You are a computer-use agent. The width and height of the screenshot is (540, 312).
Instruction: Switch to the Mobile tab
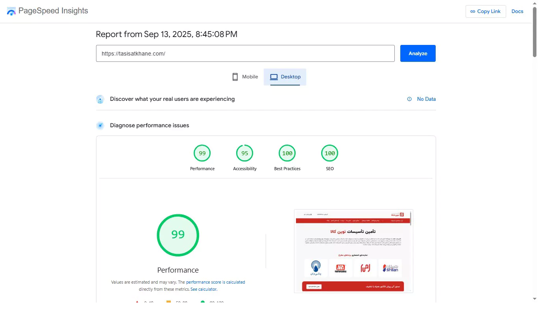tap(245, 77)
